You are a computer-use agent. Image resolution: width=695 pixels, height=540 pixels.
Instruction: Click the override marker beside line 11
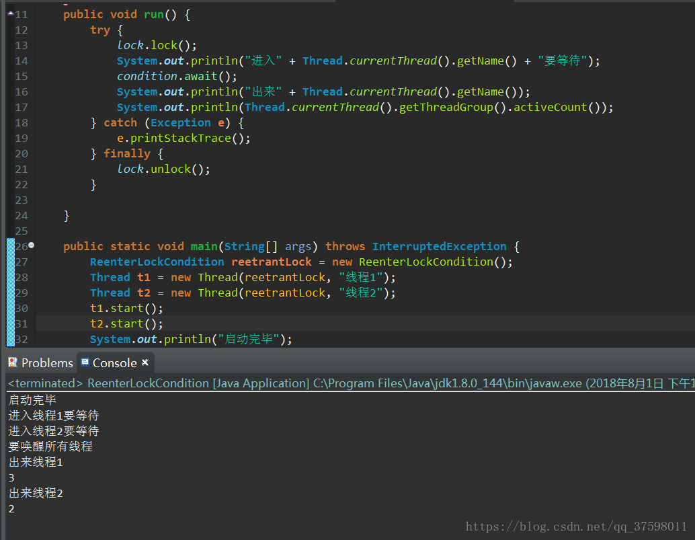11,13
